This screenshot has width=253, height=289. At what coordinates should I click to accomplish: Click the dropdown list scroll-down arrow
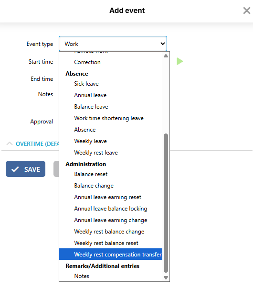pos(166,278)
